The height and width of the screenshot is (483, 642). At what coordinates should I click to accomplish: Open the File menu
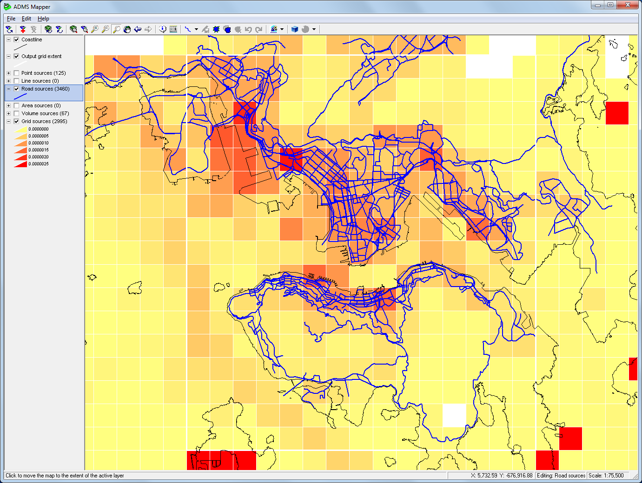point(11,19)
